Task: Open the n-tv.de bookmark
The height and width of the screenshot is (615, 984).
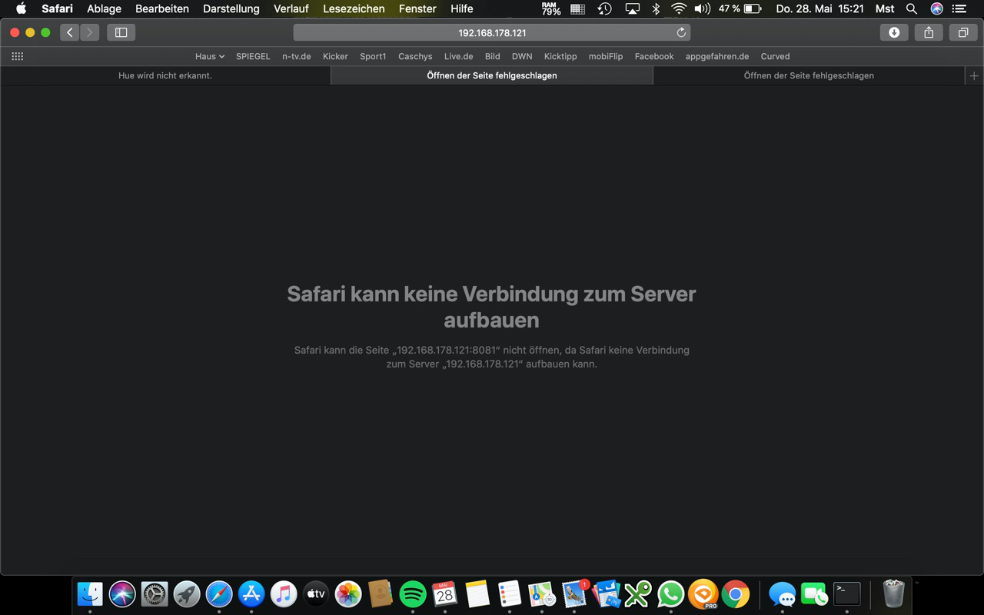Action: click(297, 56)
